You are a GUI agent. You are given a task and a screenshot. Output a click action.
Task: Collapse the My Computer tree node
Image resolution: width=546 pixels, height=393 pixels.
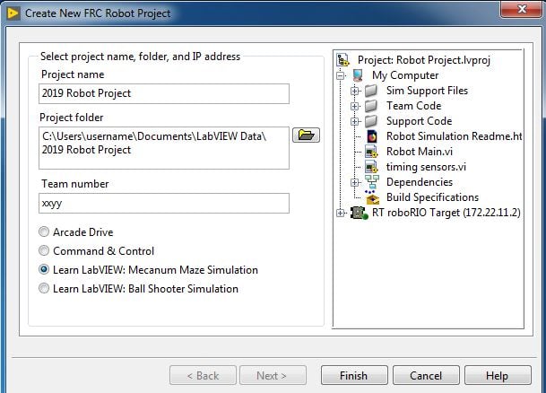click(341, 75)
